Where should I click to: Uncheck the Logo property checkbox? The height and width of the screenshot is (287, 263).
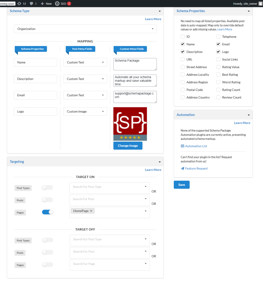(218, 52)
